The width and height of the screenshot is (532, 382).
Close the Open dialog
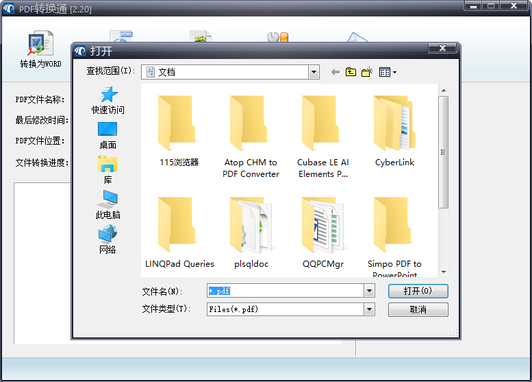point(442,48)
